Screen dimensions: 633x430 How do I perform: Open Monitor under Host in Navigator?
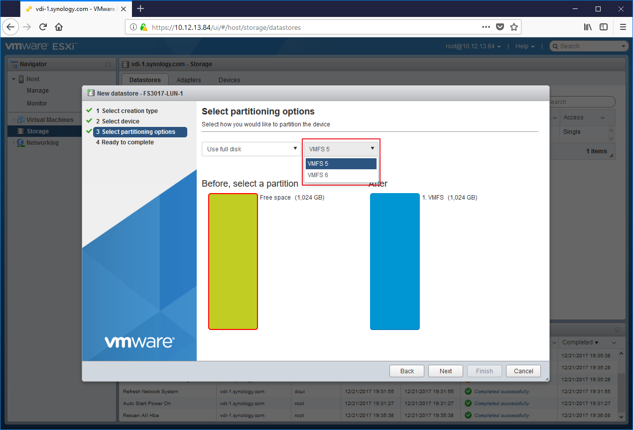click(37, 104)
